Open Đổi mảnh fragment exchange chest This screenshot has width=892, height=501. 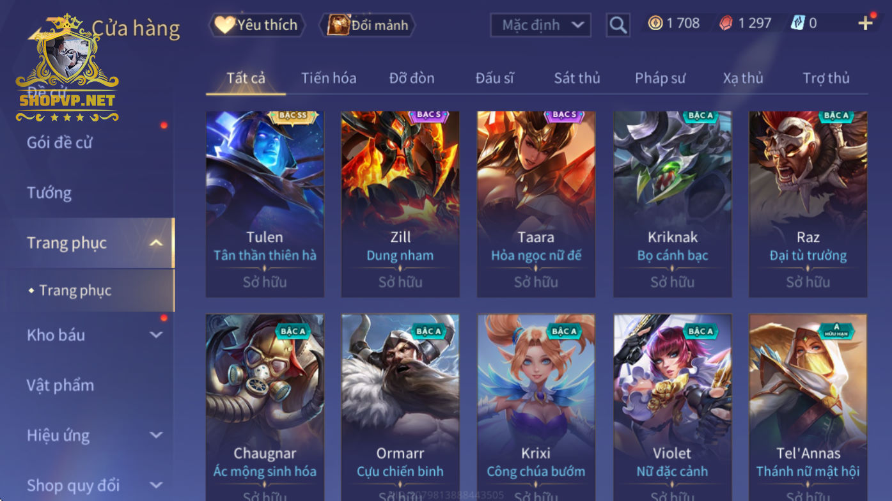tap(368, 25)
